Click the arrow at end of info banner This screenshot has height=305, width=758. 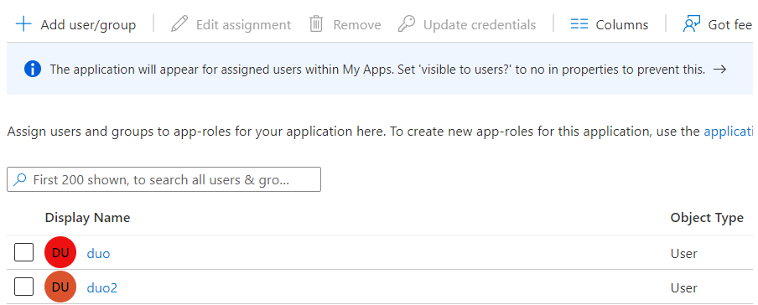[719, 69]
